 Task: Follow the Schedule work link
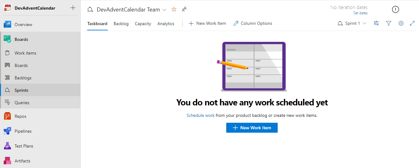click(200, 115)
